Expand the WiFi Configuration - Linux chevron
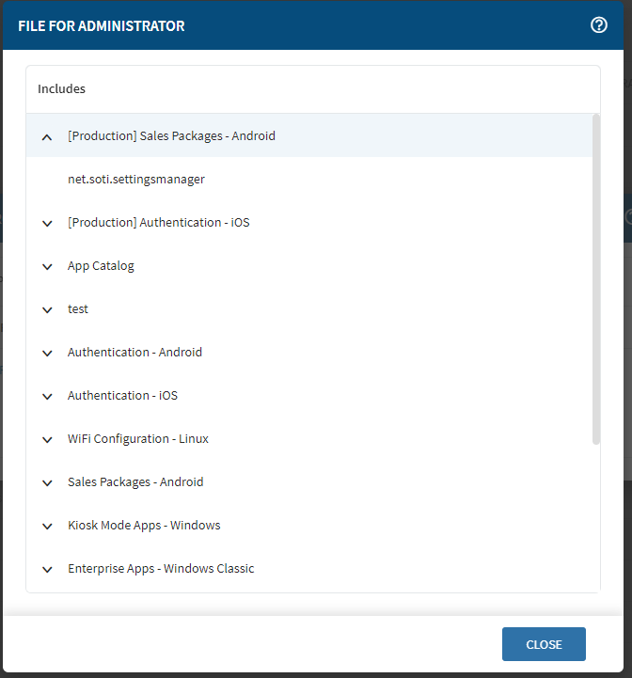This screenshot has height=678, width=632. (47, 439)
